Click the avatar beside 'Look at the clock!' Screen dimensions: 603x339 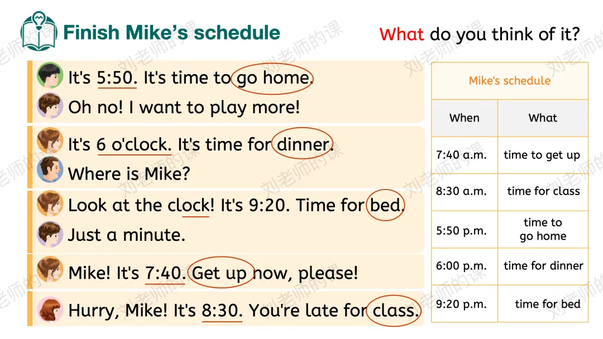pos(50,204)
